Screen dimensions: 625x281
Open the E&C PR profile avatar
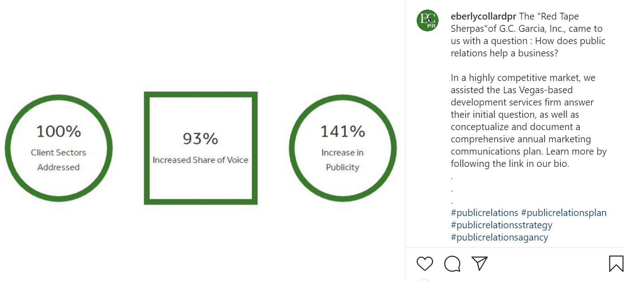point(428,20)
